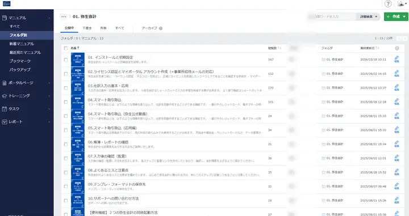This screenshot has width=409, height=216.
Task: Click edit pencil icon for 10.サポートへの問い合わせ方法
Action: 397,200
